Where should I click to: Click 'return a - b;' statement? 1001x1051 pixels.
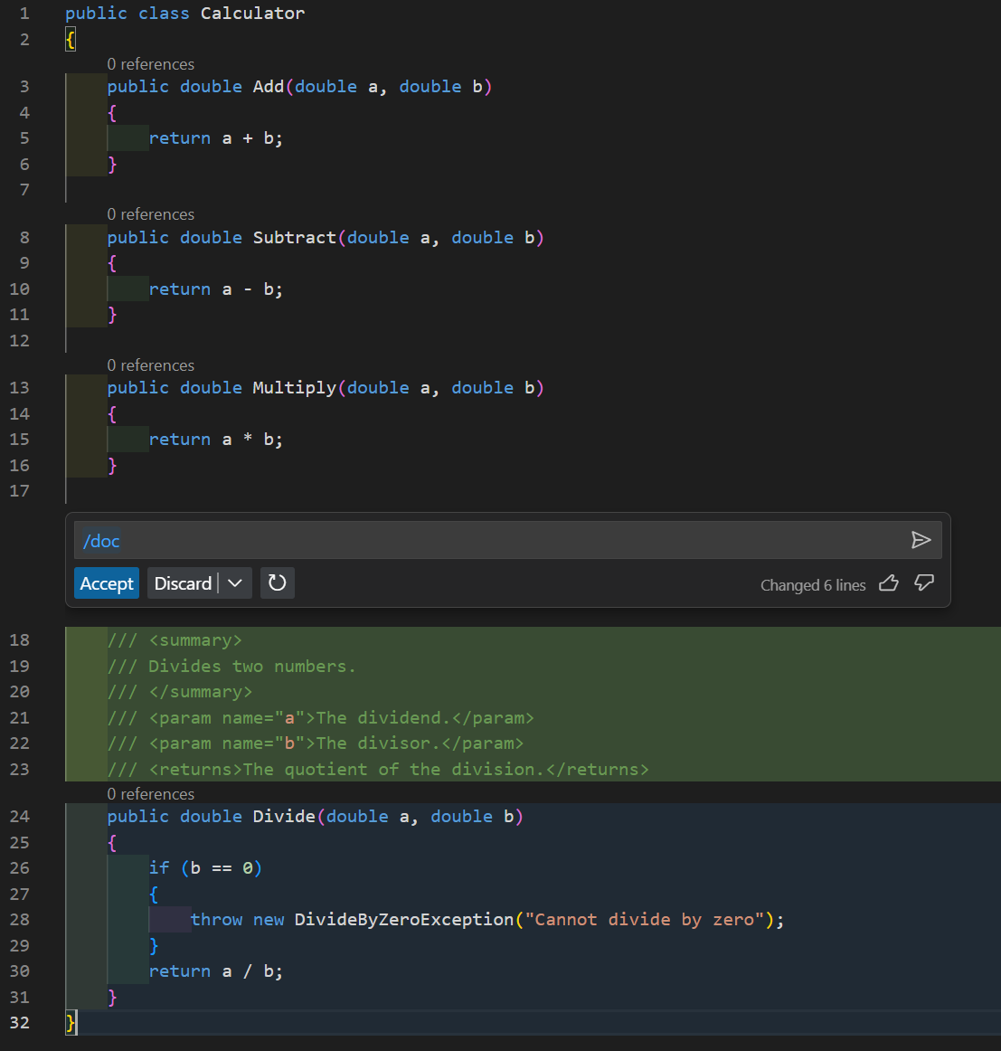pos(216,289)
